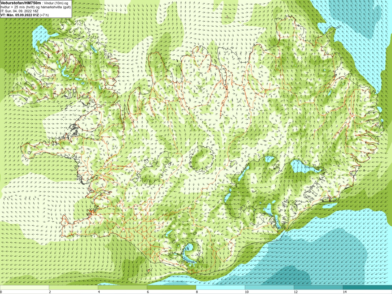392x294 pixels.
Task: Click the legend scale label '2'
Action: pyautogui.click(x=50, y=292)
